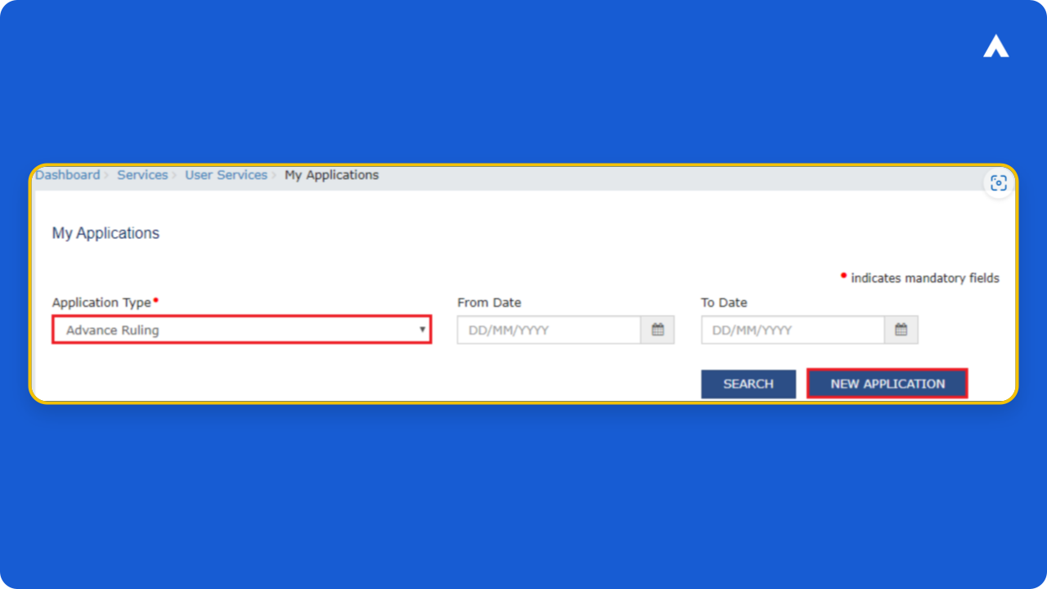Click the From Date input field
The width and height of the screenshot is (1047, 589).
(x=549, y=330)
